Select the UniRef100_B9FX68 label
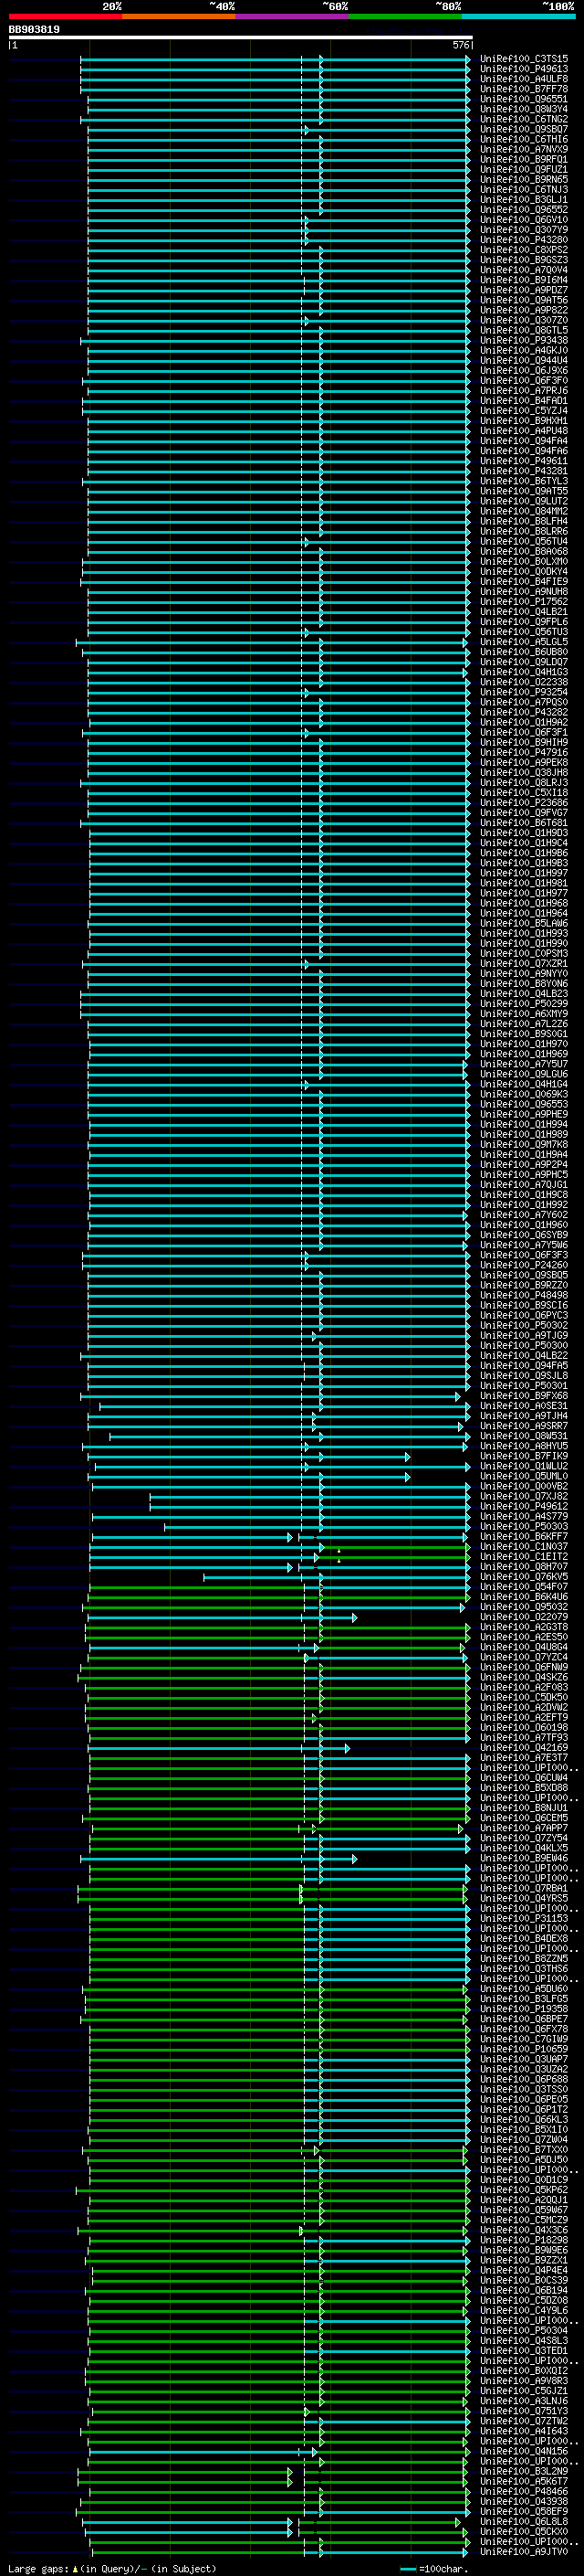Screen dimensions: 584x2576 (524, 1396)
